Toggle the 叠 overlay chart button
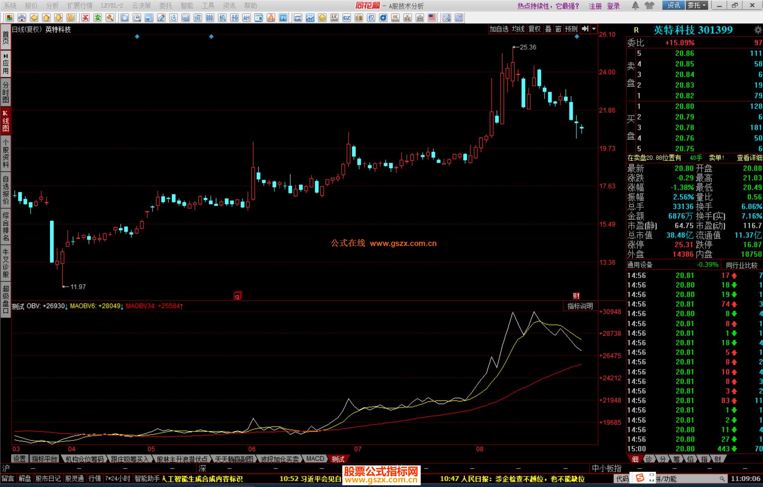This screenshot has height=487, width=763. (548, 29)
